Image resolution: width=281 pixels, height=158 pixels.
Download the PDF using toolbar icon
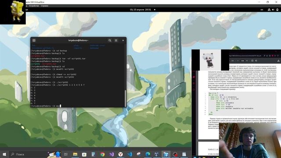[x=278, y=61]
